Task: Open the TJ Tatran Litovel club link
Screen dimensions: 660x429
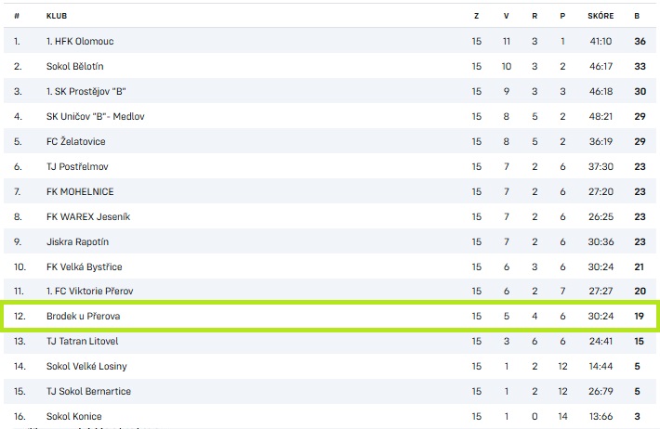Action: coord(84,342)
